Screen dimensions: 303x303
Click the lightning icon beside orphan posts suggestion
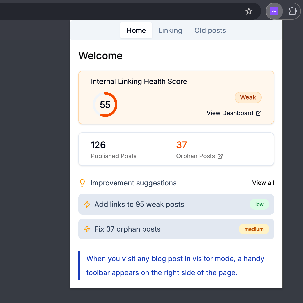(87, 229)
